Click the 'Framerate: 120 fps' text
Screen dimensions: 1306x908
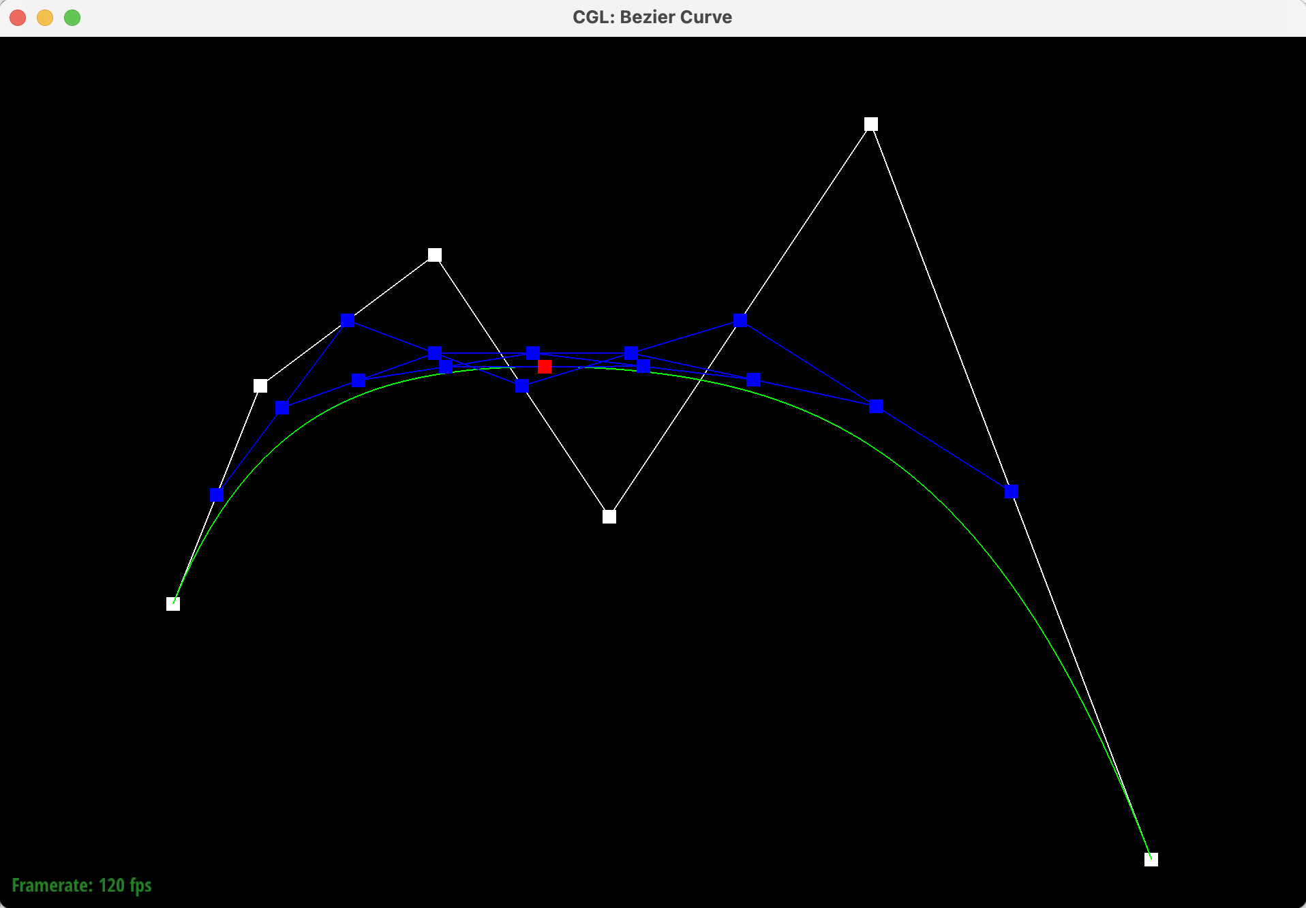(82, 886)
